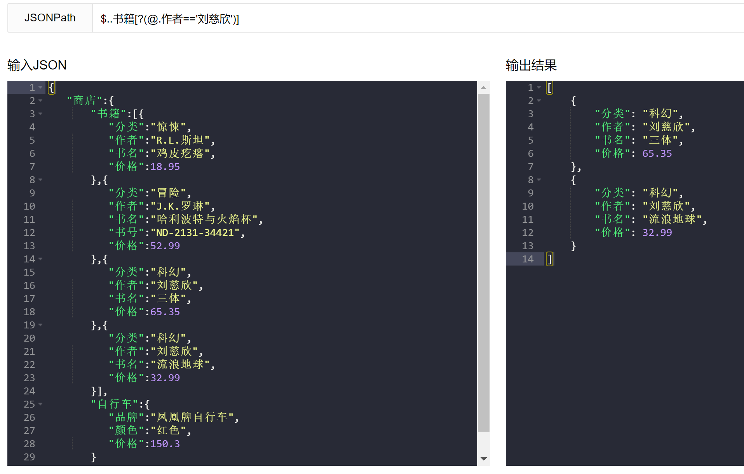Toggle fold arrow on input line 8
The width and height of the screenshot is (744, 474).
click(40, 180)
